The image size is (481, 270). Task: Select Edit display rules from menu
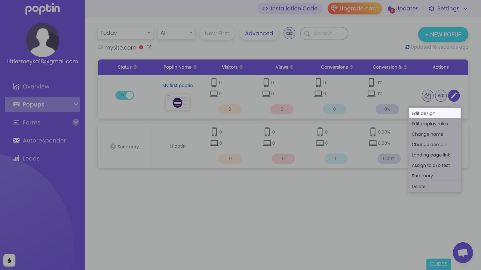(x=430, y=124)
